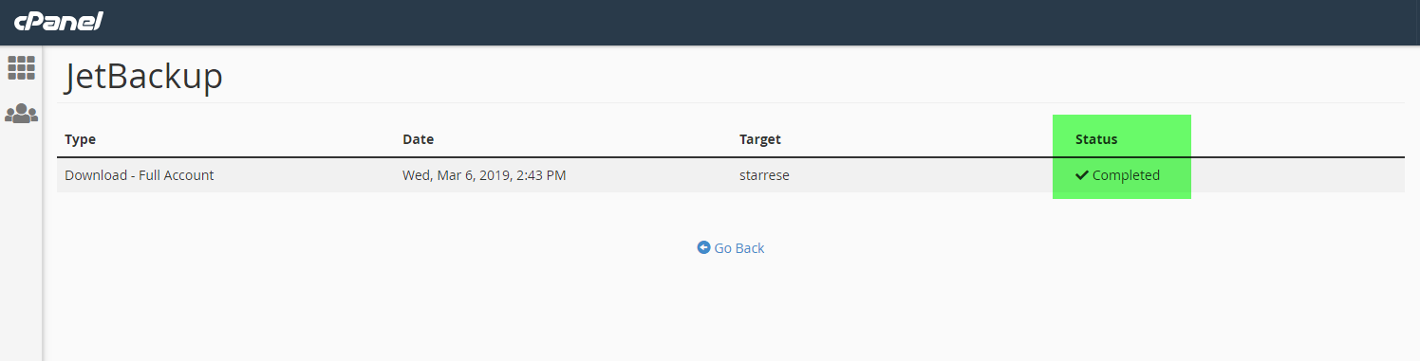This screenshot has height=361, width=1420.
Task: Click empty space in dark top navigation bar
Action: click(x=759, y=22)
